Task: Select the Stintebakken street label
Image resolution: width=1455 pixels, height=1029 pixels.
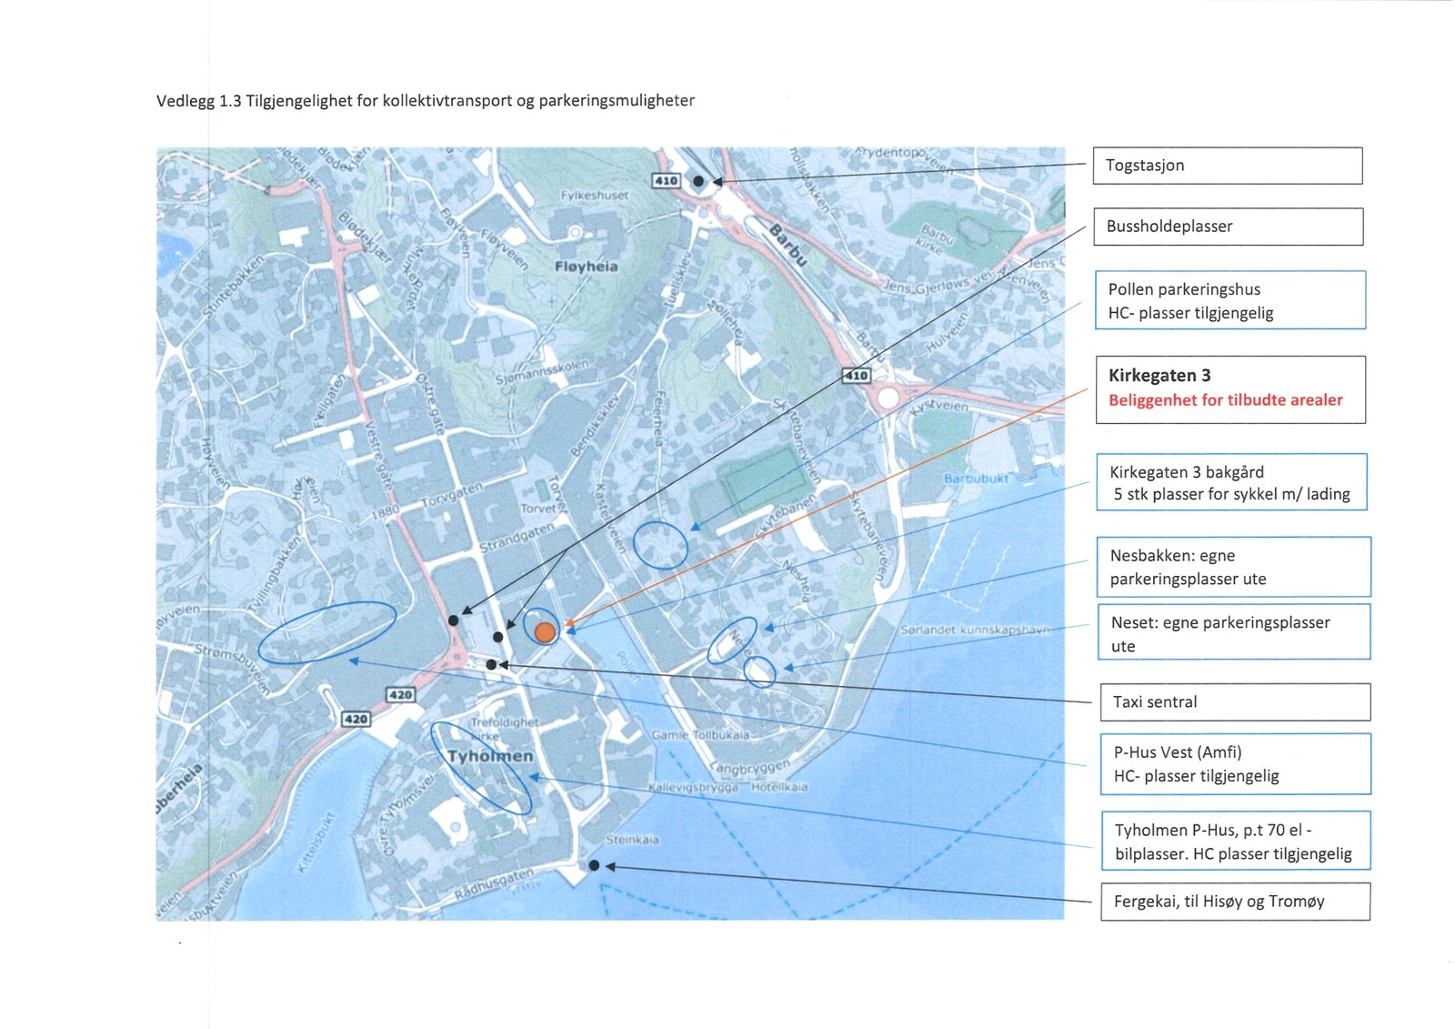Action: pos(232,287)
